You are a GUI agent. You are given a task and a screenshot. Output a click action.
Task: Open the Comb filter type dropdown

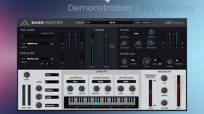pos(139,34)
